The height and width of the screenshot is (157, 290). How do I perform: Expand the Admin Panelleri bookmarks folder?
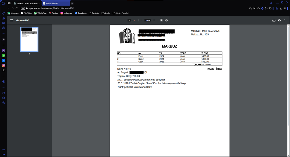tap(121, 13)
